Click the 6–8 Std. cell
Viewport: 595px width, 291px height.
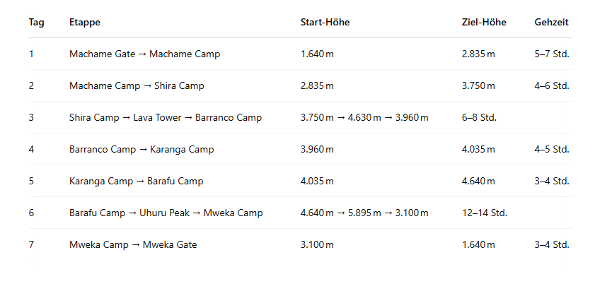[479, 117]
